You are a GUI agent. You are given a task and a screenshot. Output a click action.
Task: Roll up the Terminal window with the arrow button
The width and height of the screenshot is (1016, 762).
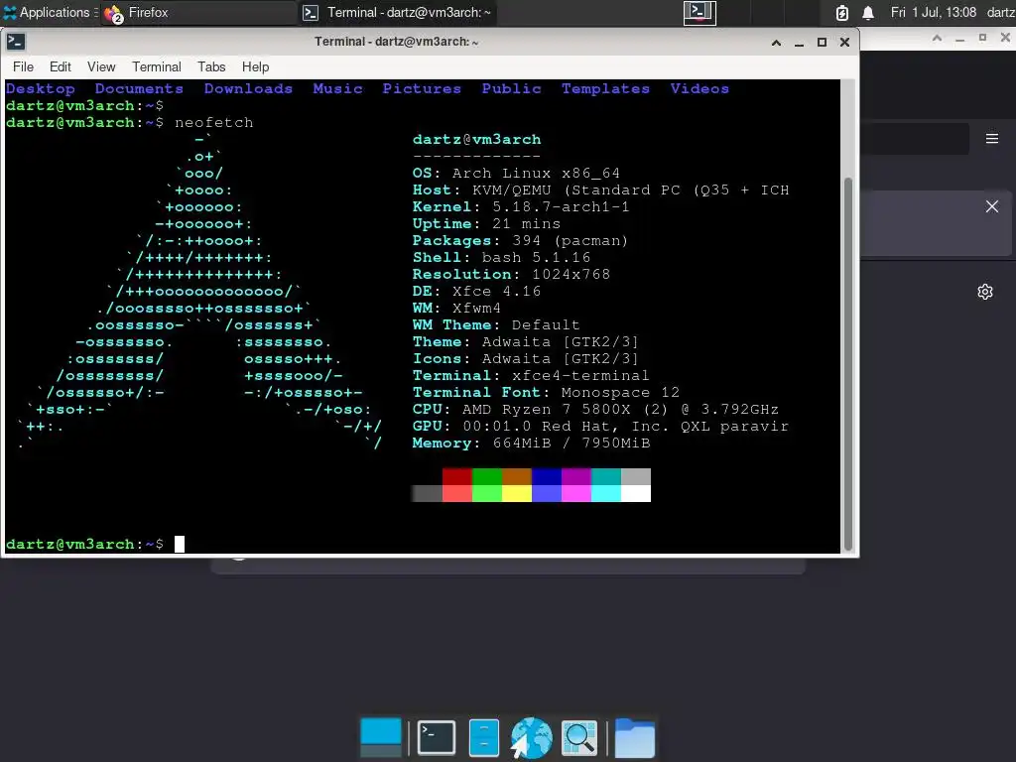[x=776, y=43]
